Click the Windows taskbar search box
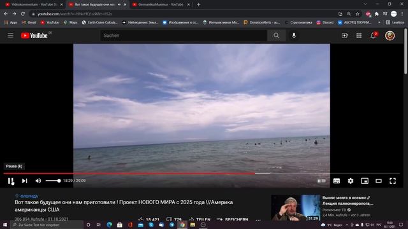The image size is (408, 229). [x=47, y=225]
